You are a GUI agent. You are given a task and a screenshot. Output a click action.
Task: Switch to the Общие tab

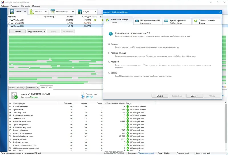click(12, 88)
